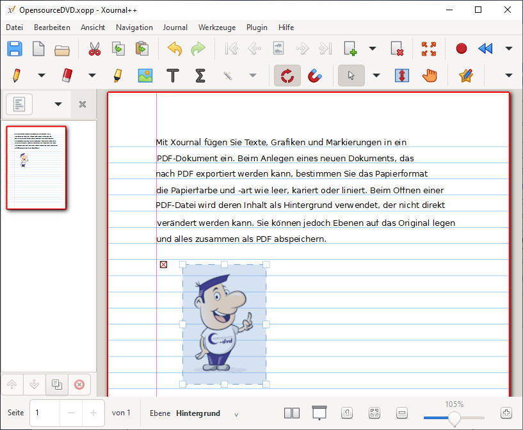Viewport: 523px width, 430px height.
Task: Click the zoom level slider
Action: coord(453,418)
